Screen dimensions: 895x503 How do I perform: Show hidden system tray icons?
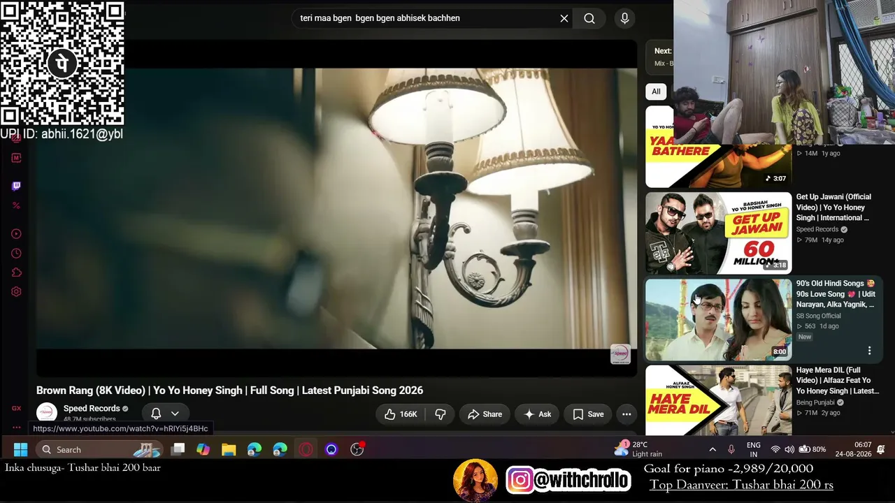[713, 449]
